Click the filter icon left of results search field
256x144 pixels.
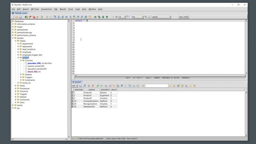pyautogui.click(x=143, y=86)
